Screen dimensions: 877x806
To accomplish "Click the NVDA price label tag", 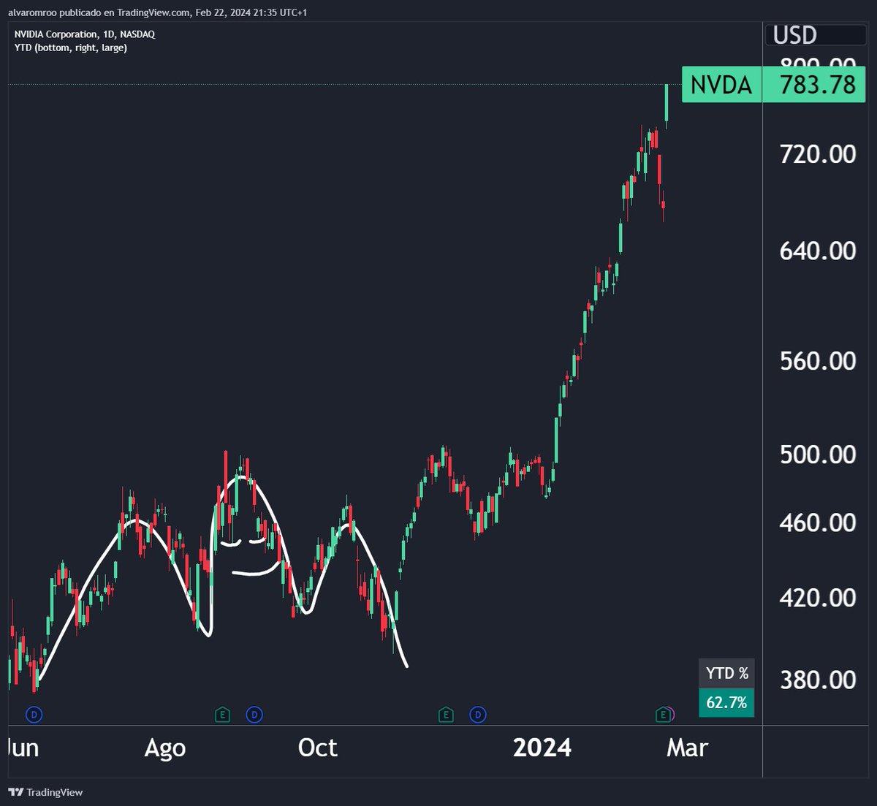I will click(721, 85).
